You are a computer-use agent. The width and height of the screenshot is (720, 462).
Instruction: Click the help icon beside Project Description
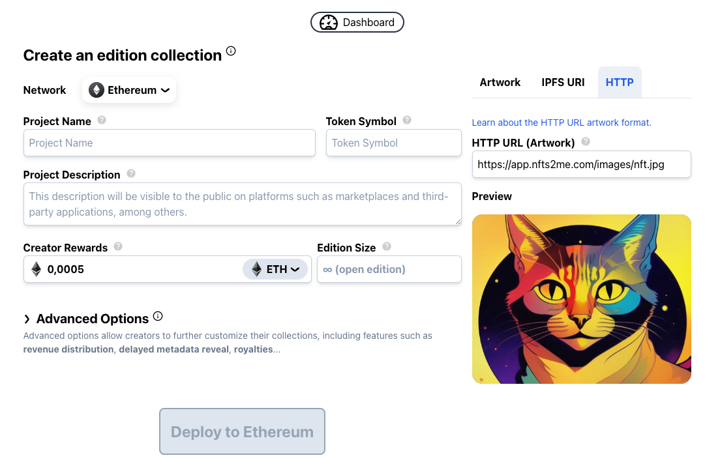131,174
